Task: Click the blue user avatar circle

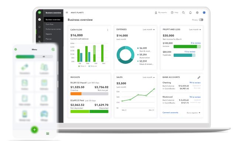Action: 204,13
